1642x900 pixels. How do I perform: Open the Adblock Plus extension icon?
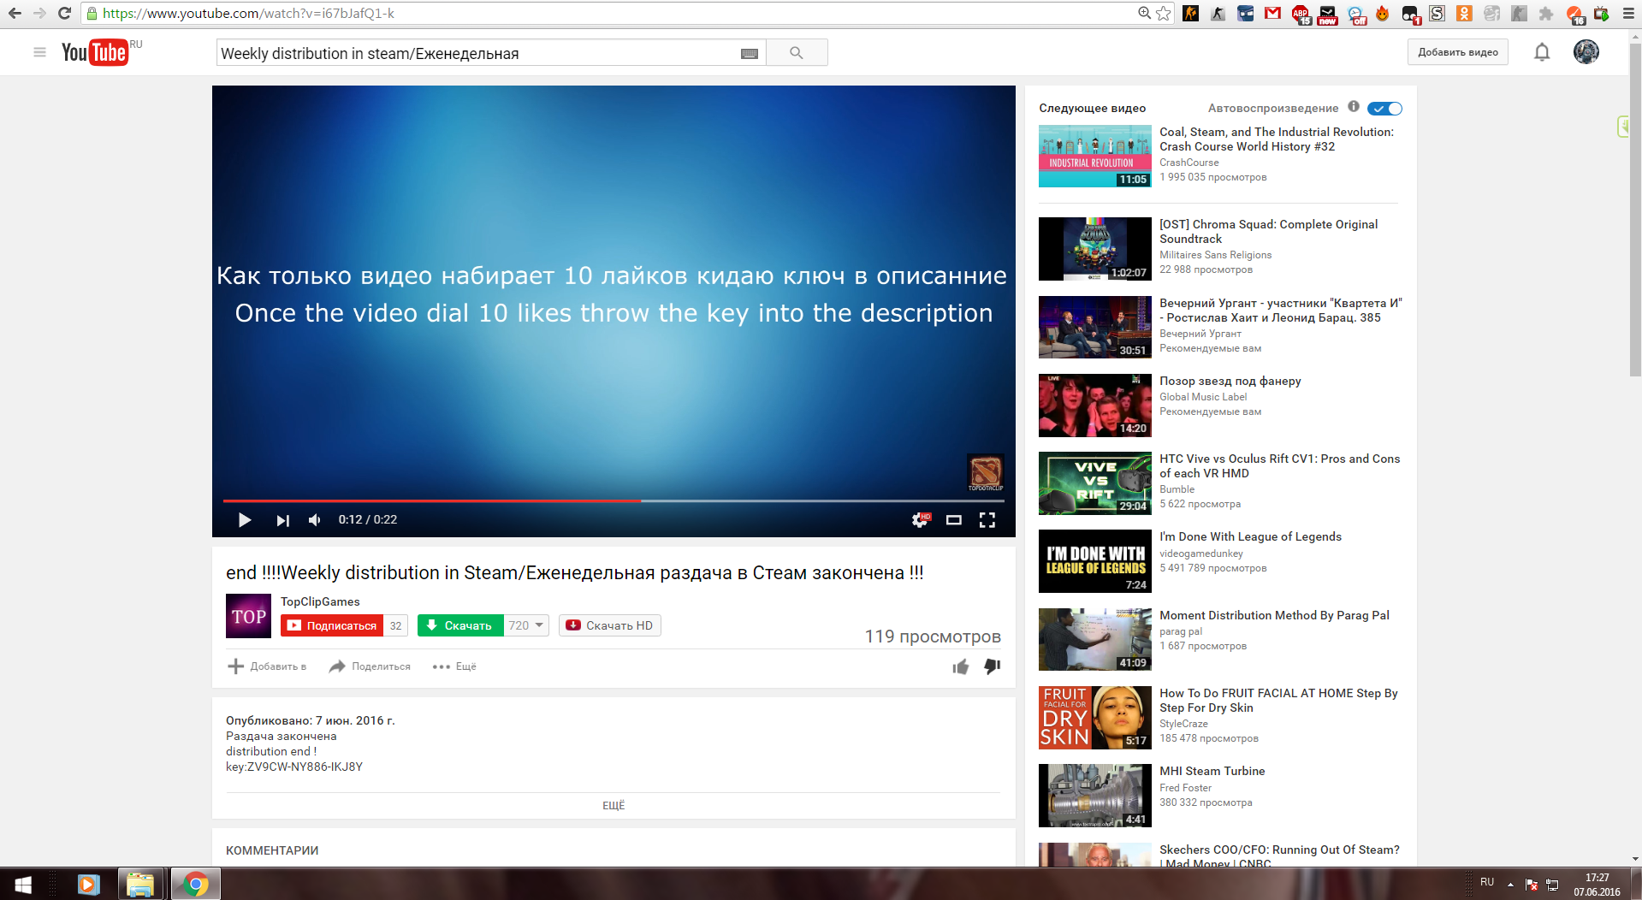pyautogui.click(x=1301, y=13)
